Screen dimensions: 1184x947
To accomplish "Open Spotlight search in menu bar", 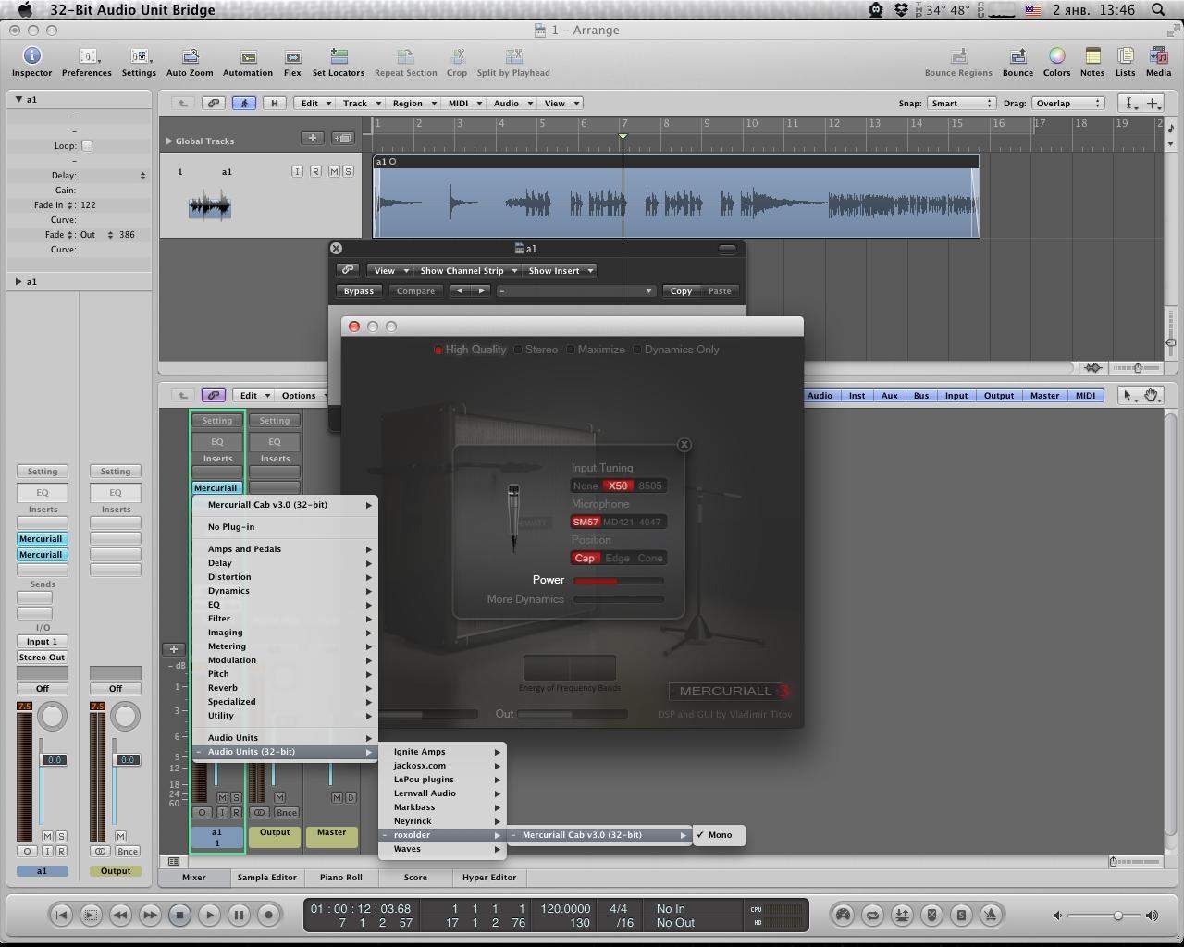I will click(x=1158, y=10).
